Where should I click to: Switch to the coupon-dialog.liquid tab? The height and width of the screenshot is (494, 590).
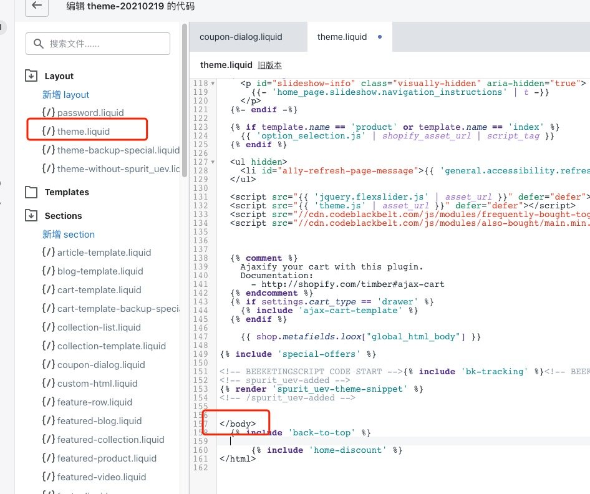(241, 37)
